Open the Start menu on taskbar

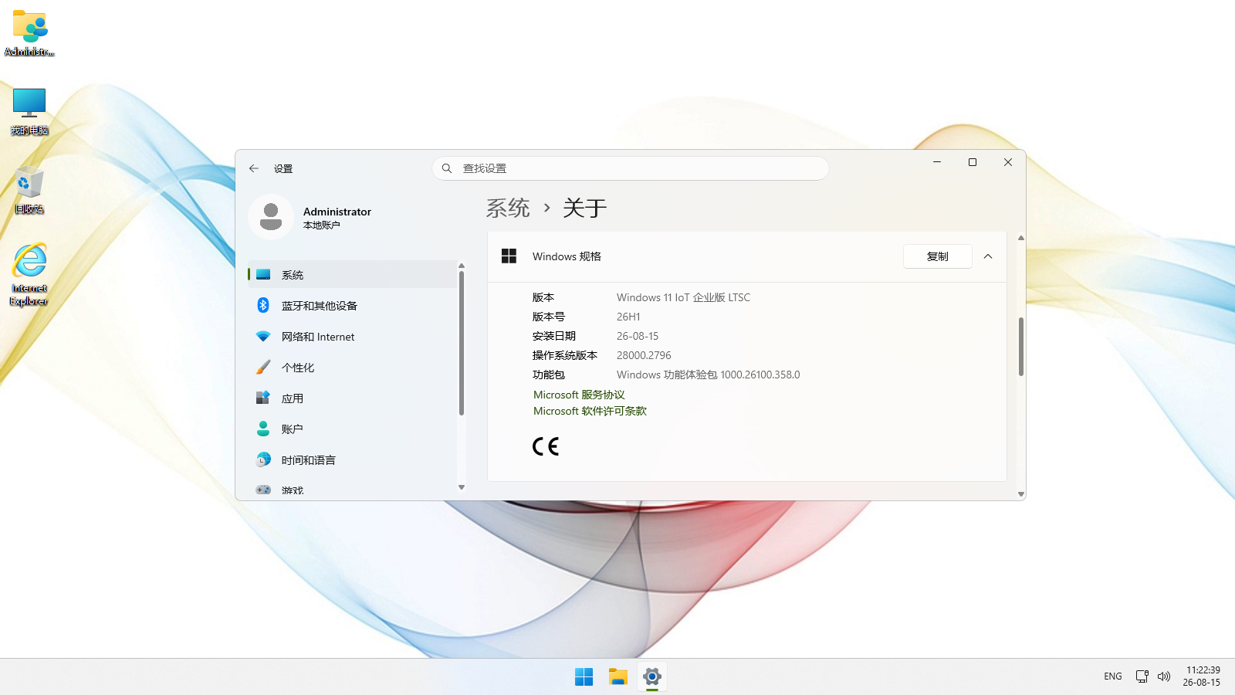tap(584, 676)
